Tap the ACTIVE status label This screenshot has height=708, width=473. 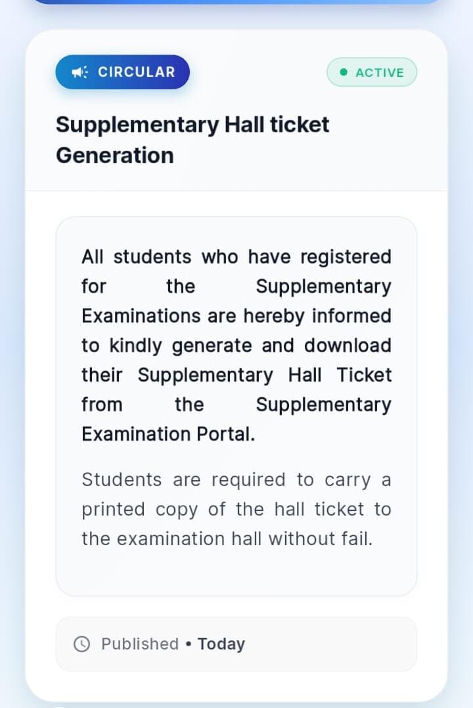pos(379,73)
